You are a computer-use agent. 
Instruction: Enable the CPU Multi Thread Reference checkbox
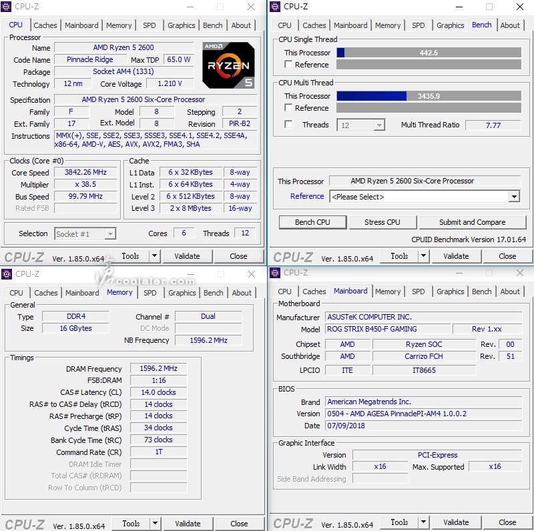pos(288,108)
